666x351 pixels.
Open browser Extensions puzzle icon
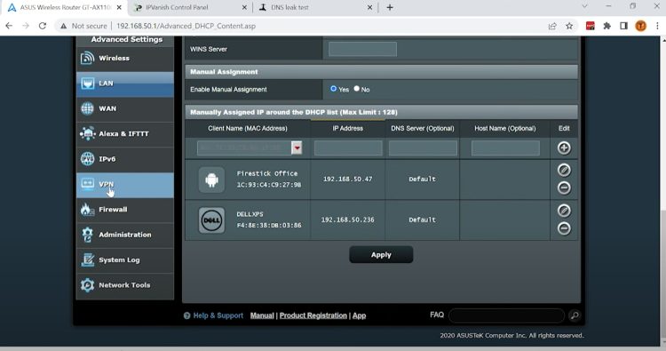pyautogui.click(x=607, y=26)
